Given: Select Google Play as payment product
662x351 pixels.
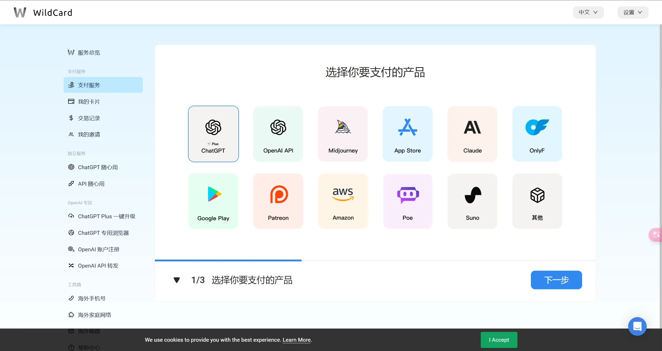Looking at the screenshot, I should pos(213,201).
